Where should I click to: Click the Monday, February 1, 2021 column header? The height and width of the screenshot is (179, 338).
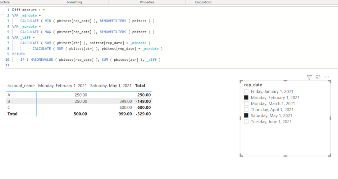click(62, 86)
